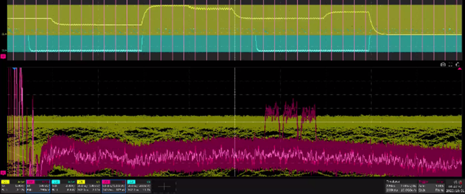Open the Trigger settings box
465x194 pixels.
pyautogui.click(x=427, y=186)
